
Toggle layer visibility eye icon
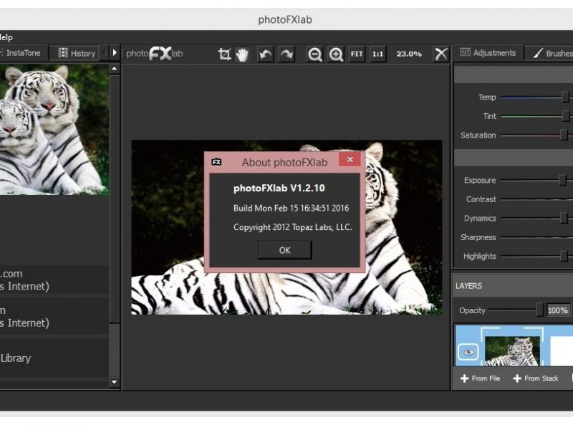pyautogui.click(x=468, y=352)
